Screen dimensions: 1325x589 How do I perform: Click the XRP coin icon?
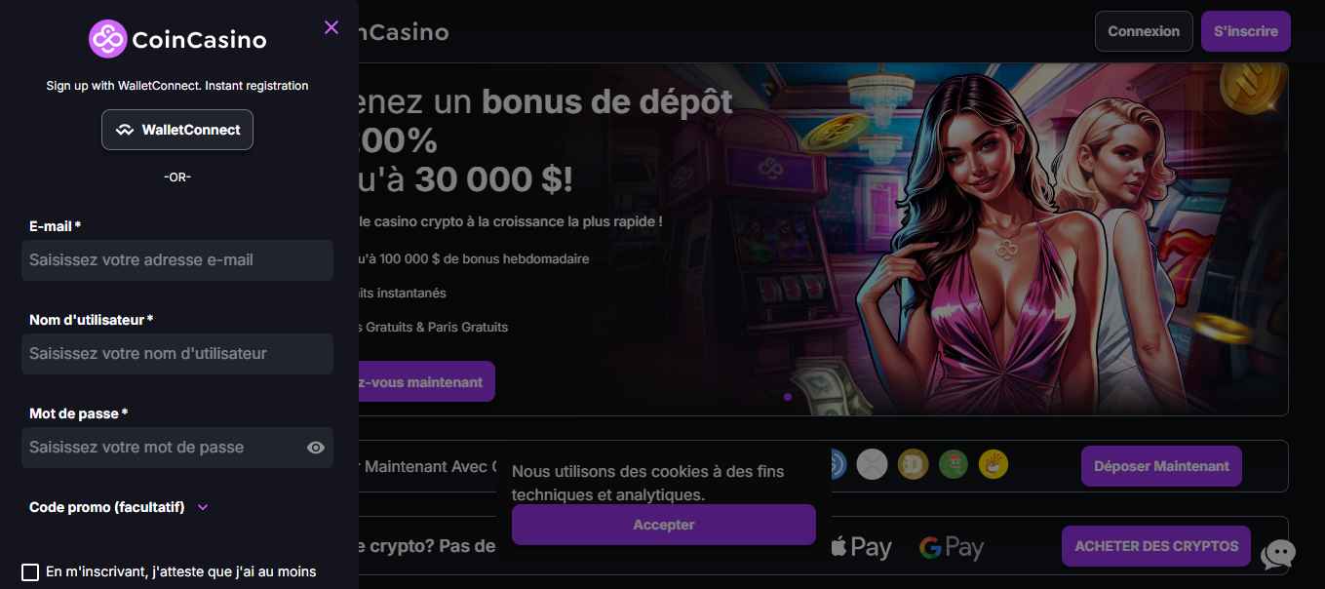(872, 464)
